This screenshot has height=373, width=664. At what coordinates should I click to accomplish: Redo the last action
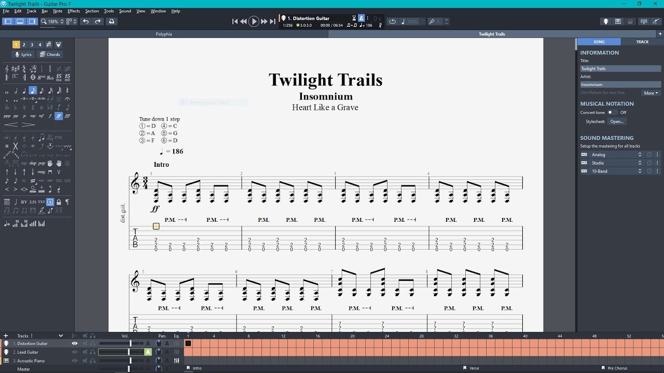click(98, 21)
